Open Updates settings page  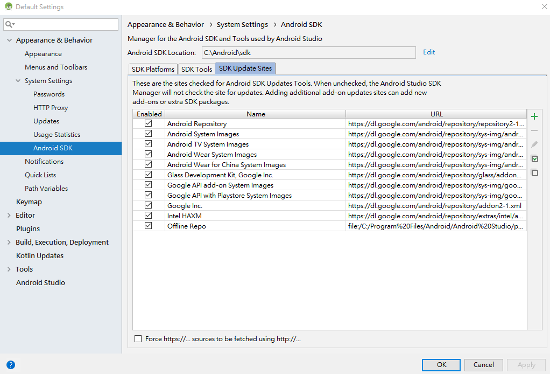click(x=46, y=121)
